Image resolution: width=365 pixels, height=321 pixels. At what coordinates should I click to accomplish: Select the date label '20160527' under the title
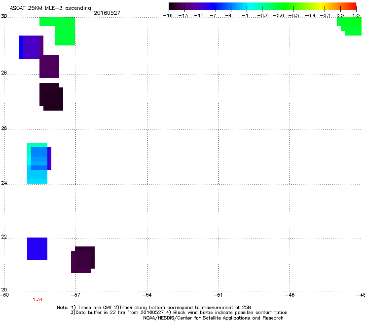point(107,13)
